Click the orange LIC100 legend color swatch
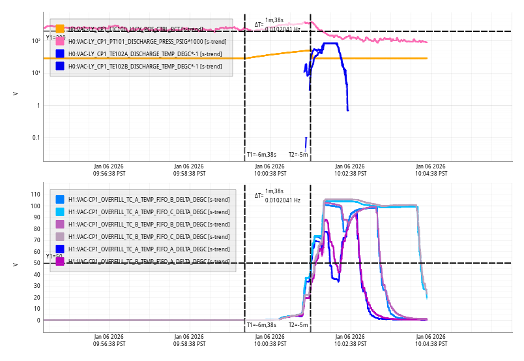This screenshot has width=524, height=361. click(60, 29)
